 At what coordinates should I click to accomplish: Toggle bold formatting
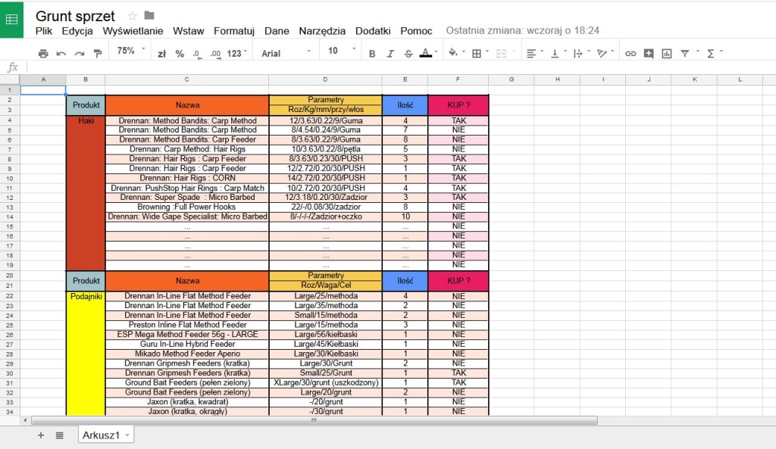pos(372,54)
